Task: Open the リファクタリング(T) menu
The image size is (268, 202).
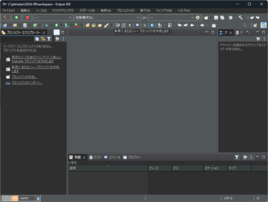Action: [x=63, y=11]
